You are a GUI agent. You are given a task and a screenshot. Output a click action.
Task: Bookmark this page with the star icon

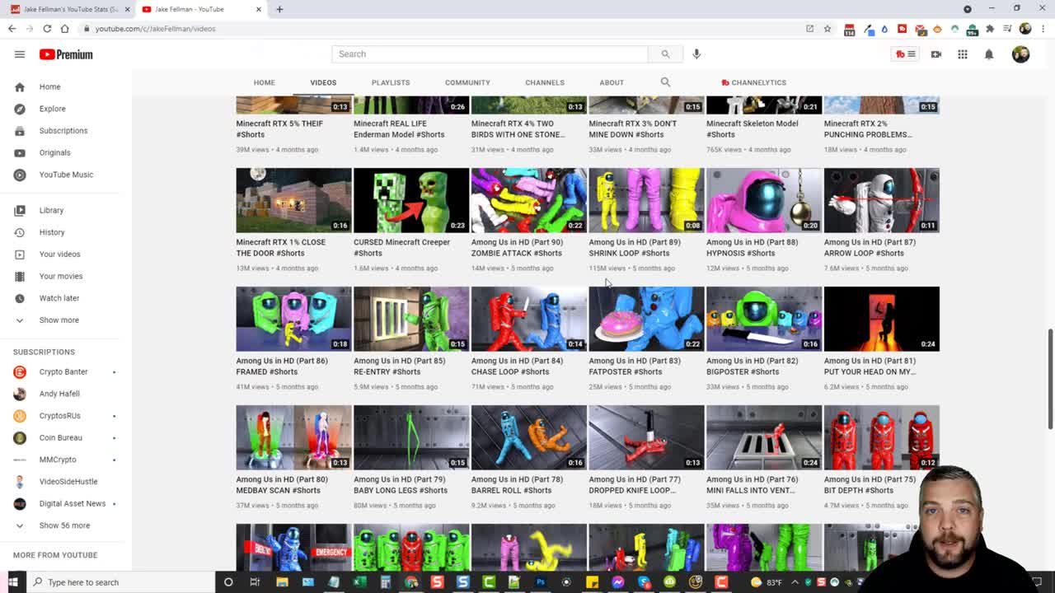827,29
